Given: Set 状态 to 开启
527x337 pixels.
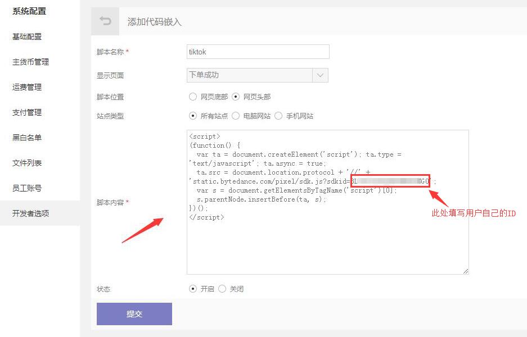Looking at the screenshot, I should pyautogui.click(x=192, y=289).
